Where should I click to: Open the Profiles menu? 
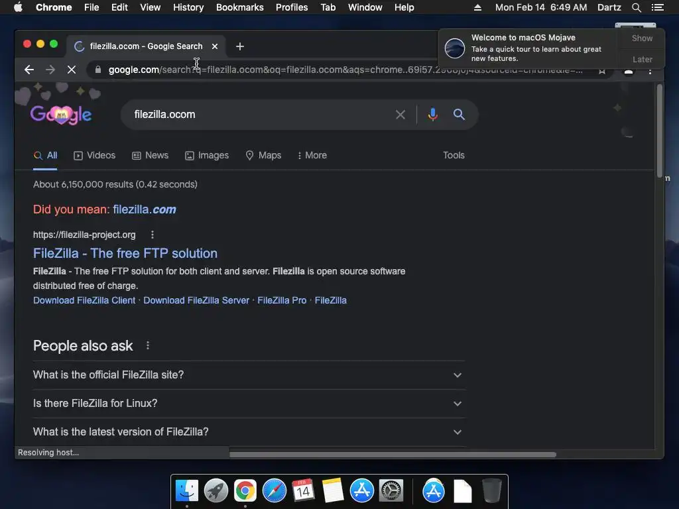click(292, 7)
